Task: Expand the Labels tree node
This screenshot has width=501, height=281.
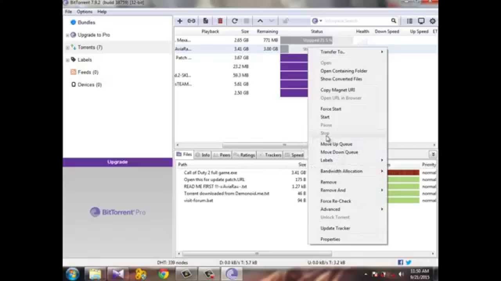Action: click(67, 60)
